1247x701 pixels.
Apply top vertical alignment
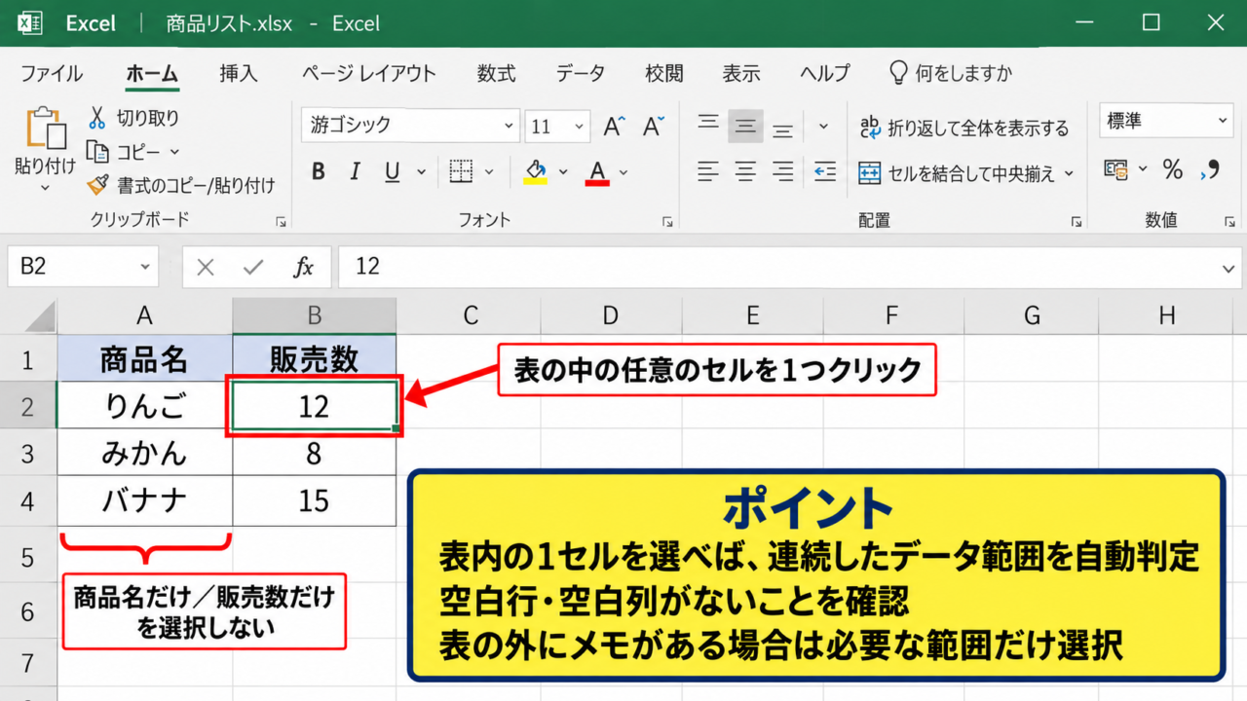708,125
